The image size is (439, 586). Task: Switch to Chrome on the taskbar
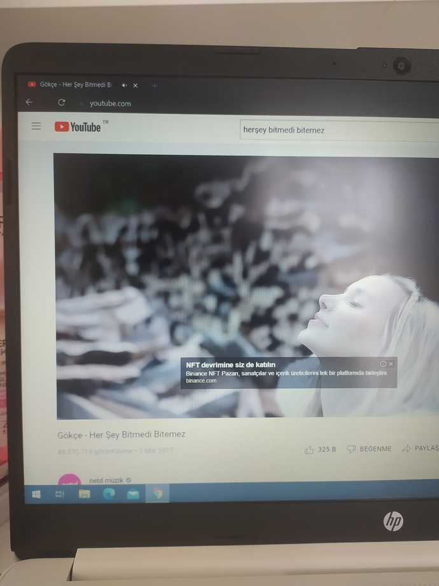158,494
